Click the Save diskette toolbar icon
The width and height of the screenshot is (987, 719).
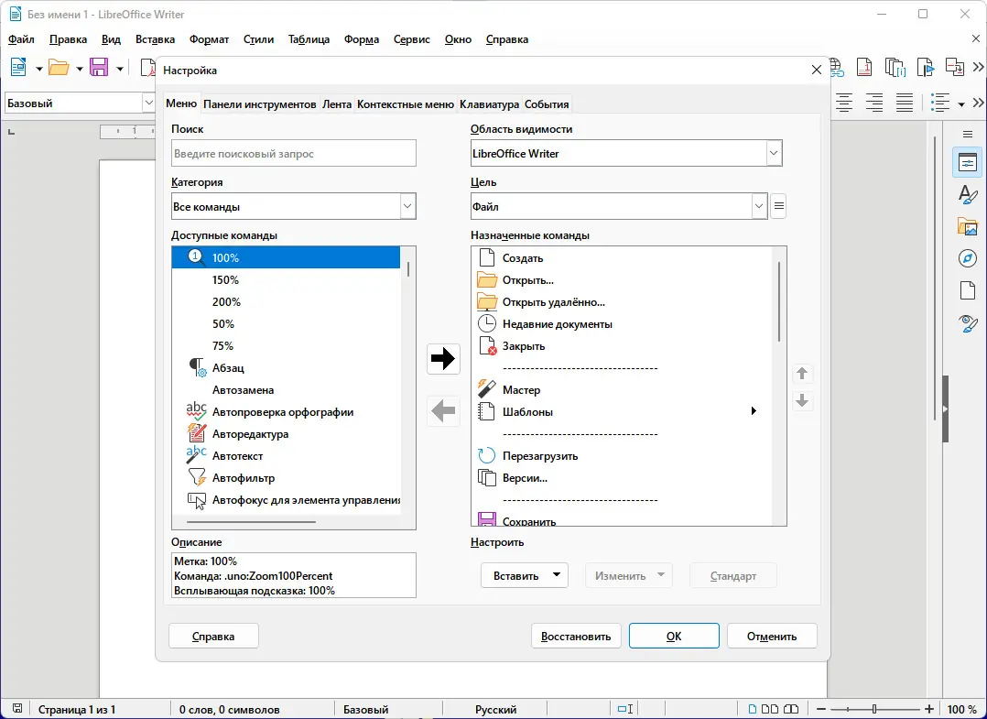99,67
